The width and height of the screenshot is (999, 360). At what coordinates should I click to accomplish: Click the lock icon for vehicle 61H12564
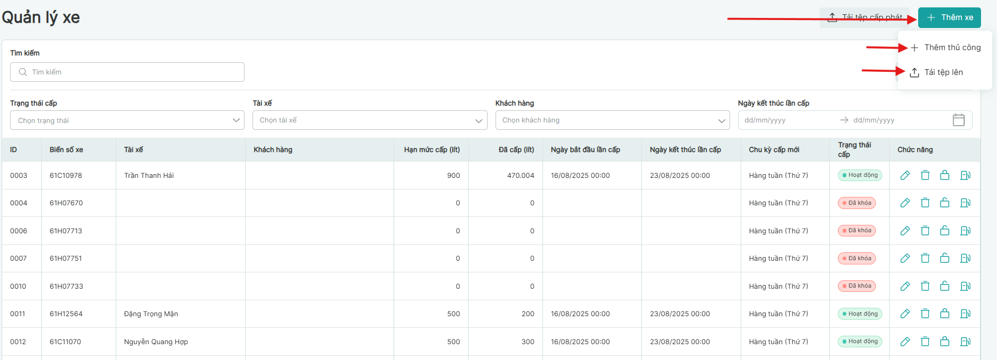coord(945,314)
